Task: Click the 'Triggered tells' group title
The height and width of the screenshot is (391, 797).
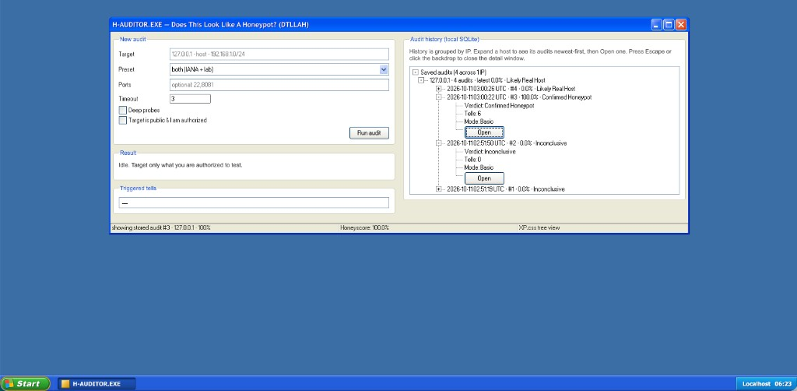Action: coord(139,188)
